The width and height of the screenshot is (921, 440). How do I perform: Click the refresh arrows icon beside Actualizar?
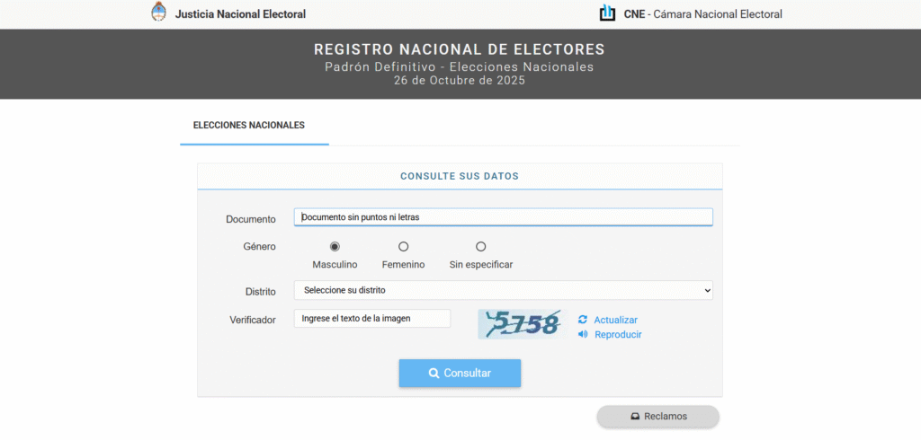point(583,320)
